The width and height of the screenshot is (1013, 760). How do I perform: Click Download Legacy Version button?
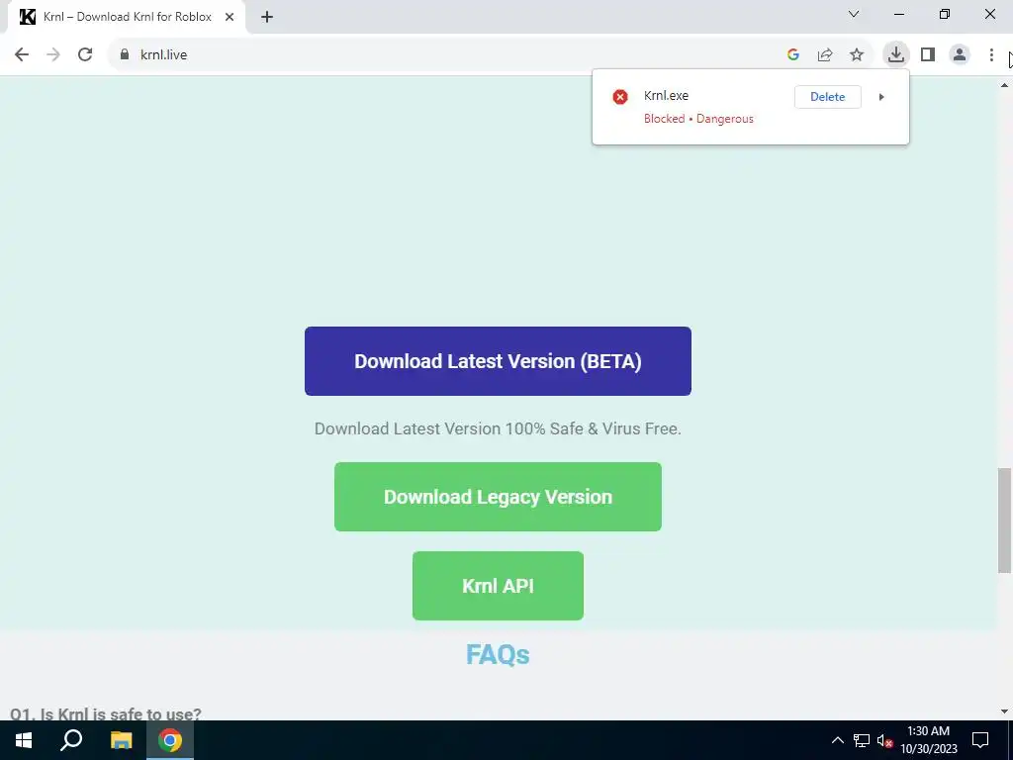(x=499, y=497)
